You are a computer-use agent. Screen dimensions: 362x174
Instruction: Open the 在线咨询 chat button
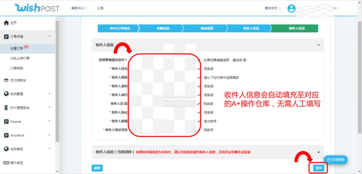point(336,160)
